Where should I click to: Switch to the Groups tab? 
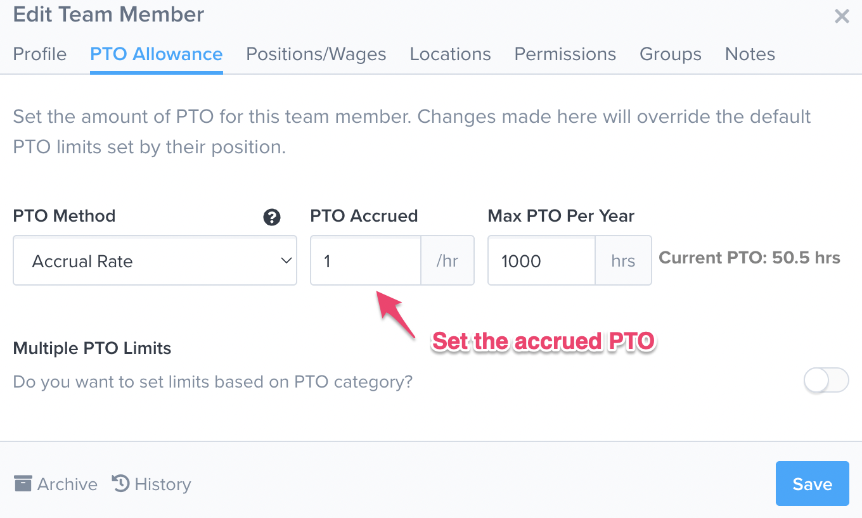click(x=670, y=54)
